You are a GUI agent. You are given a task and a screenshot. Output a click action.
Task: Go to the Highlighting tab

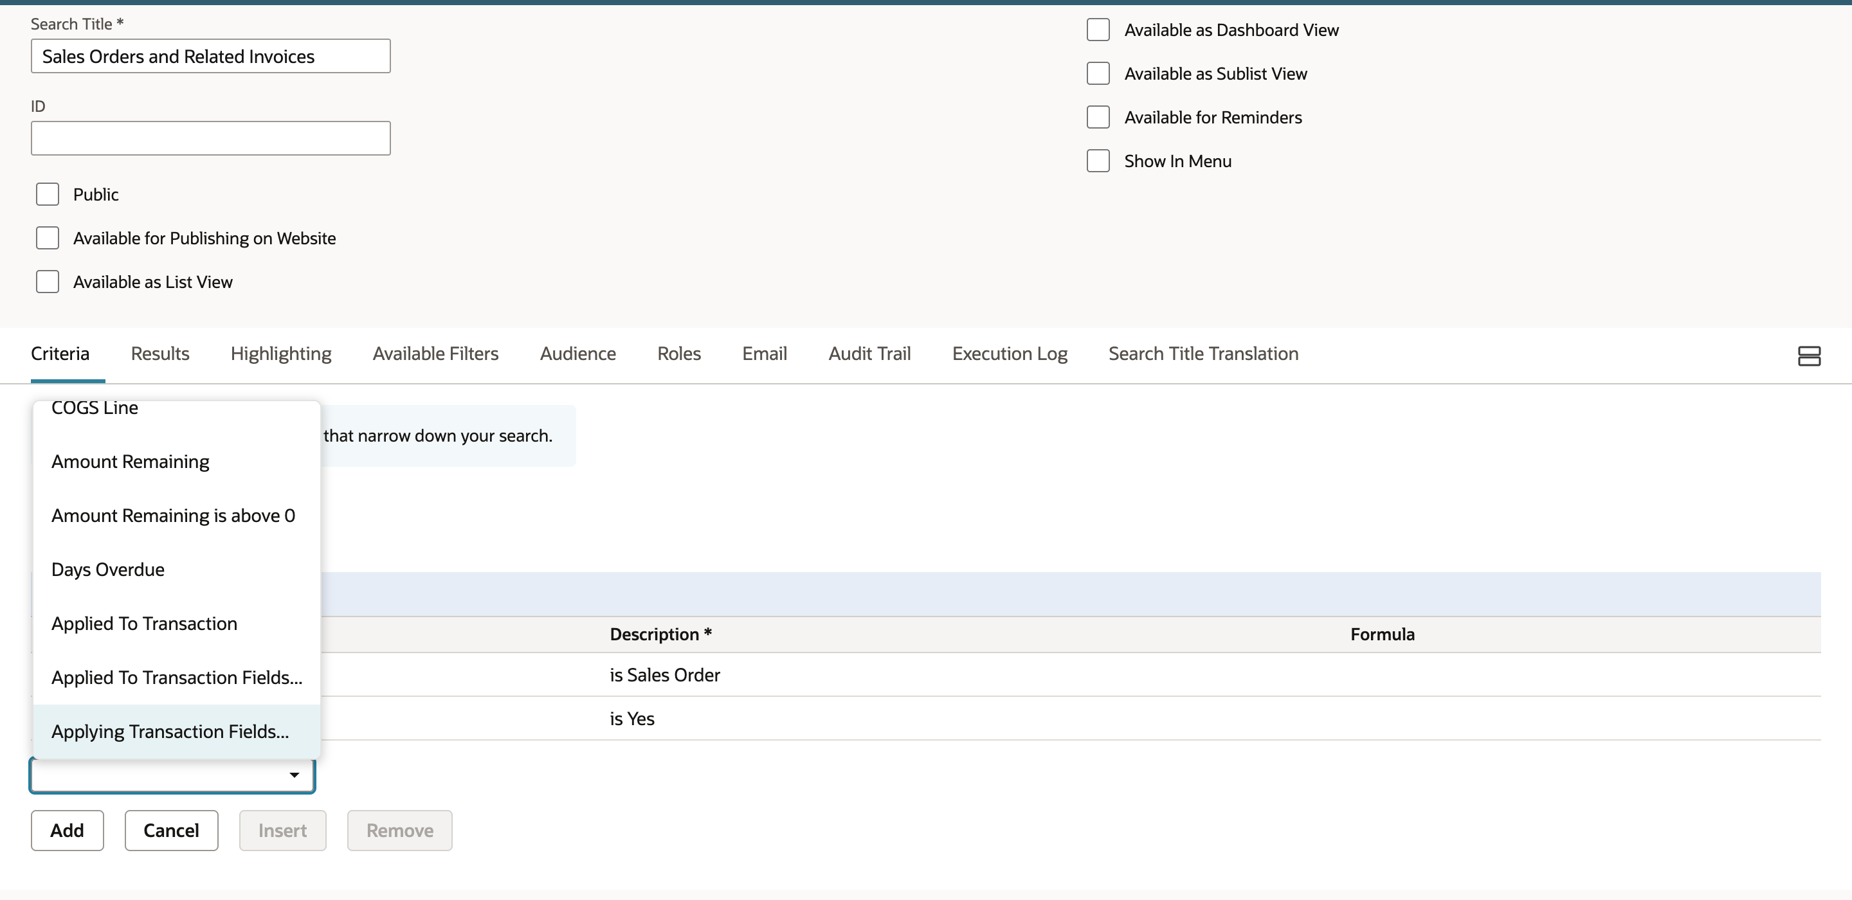point(281,354)
